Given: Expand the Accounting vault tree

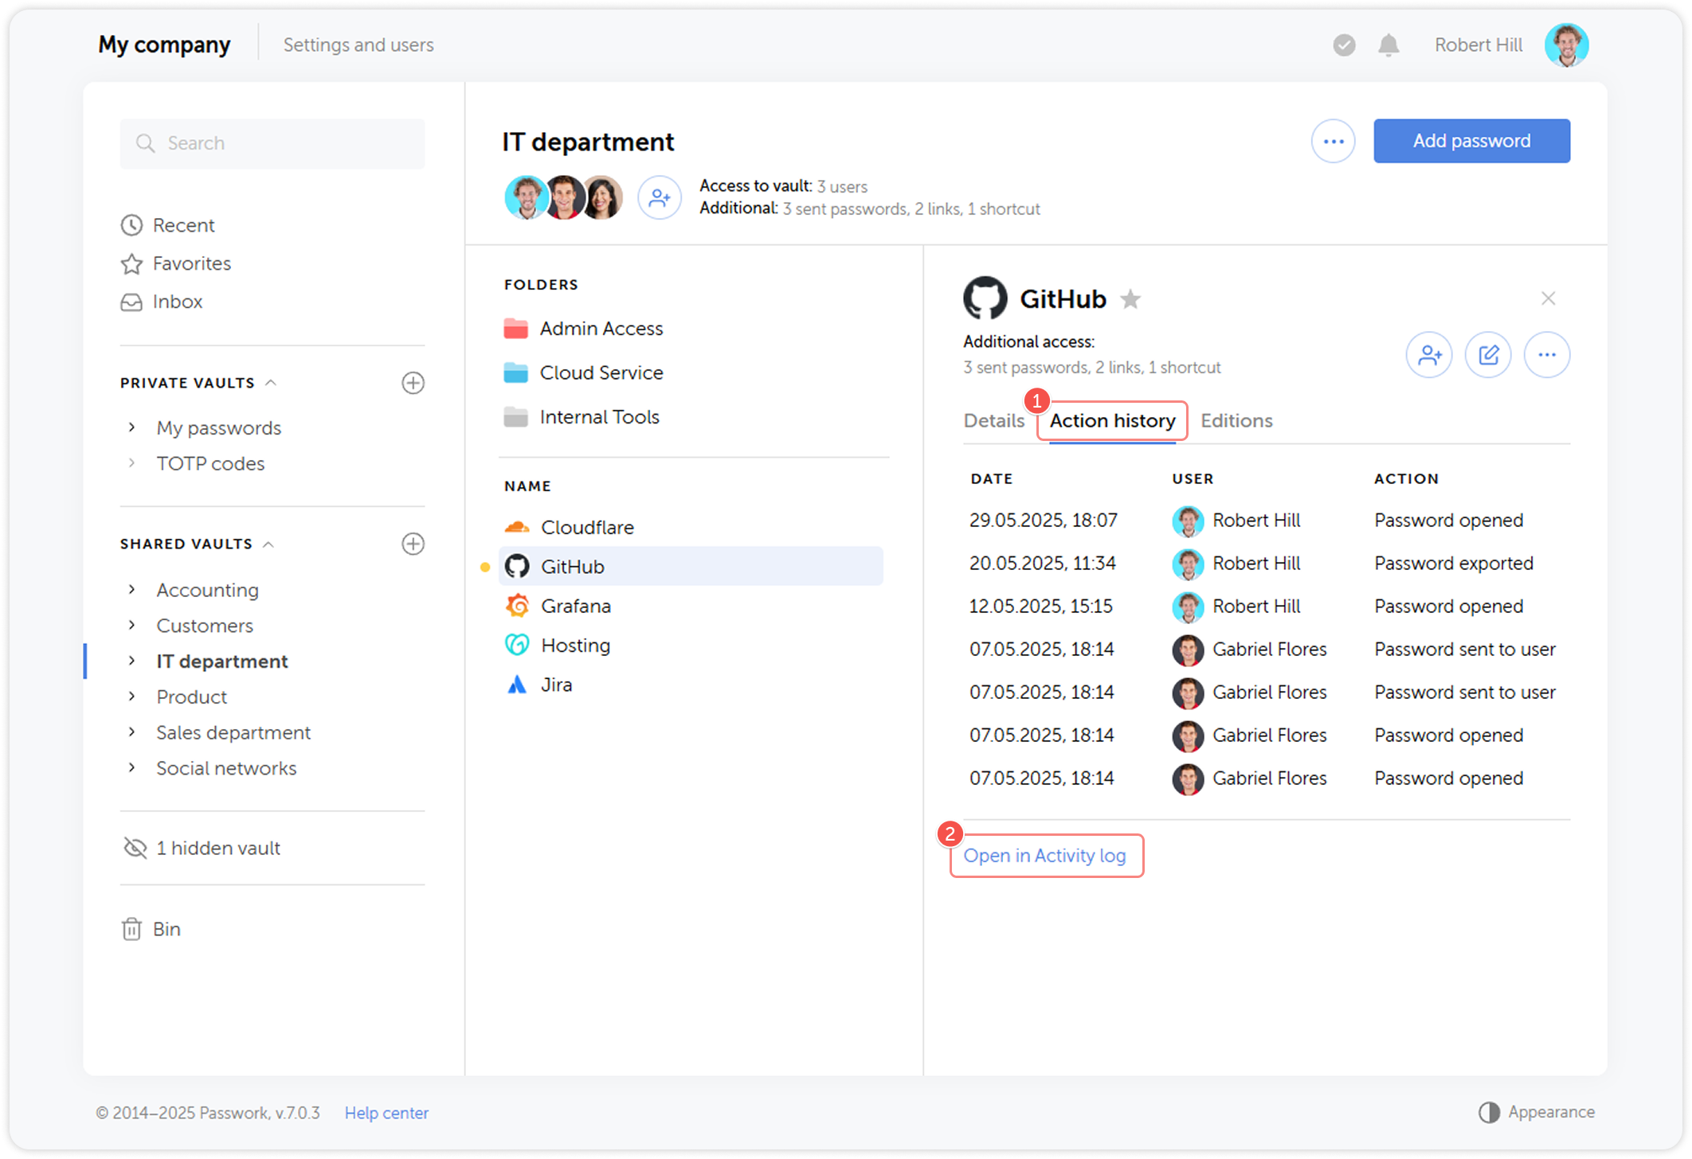Looking at the screenshot, I should pyautogui.click(x=132, y=590).
